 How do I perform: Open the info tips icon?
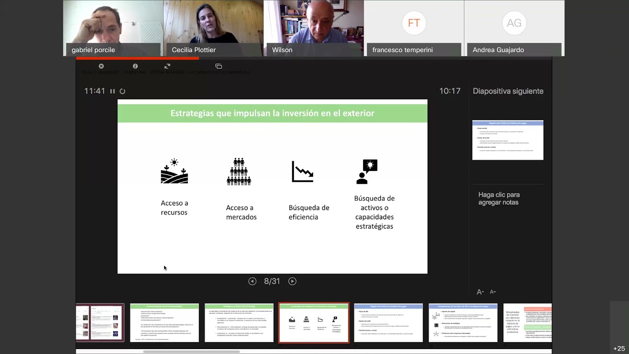coord(135,66)
